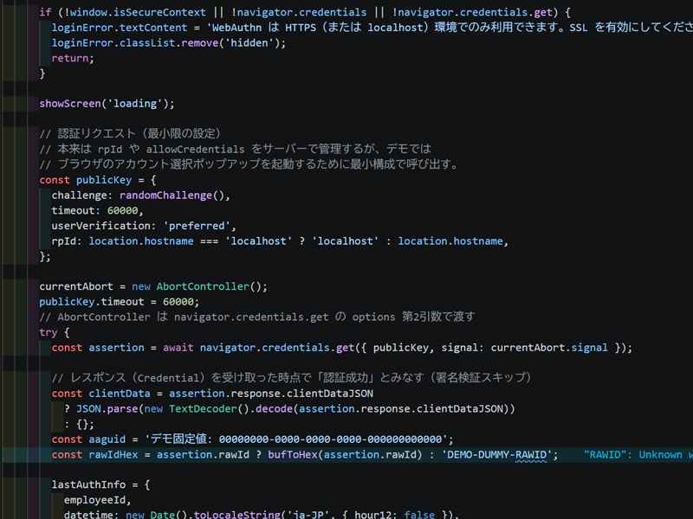The height and width of the screenshot is (519, 693).
Task: Click the TextDecoder constructor
Action: (x=203, y=408)
